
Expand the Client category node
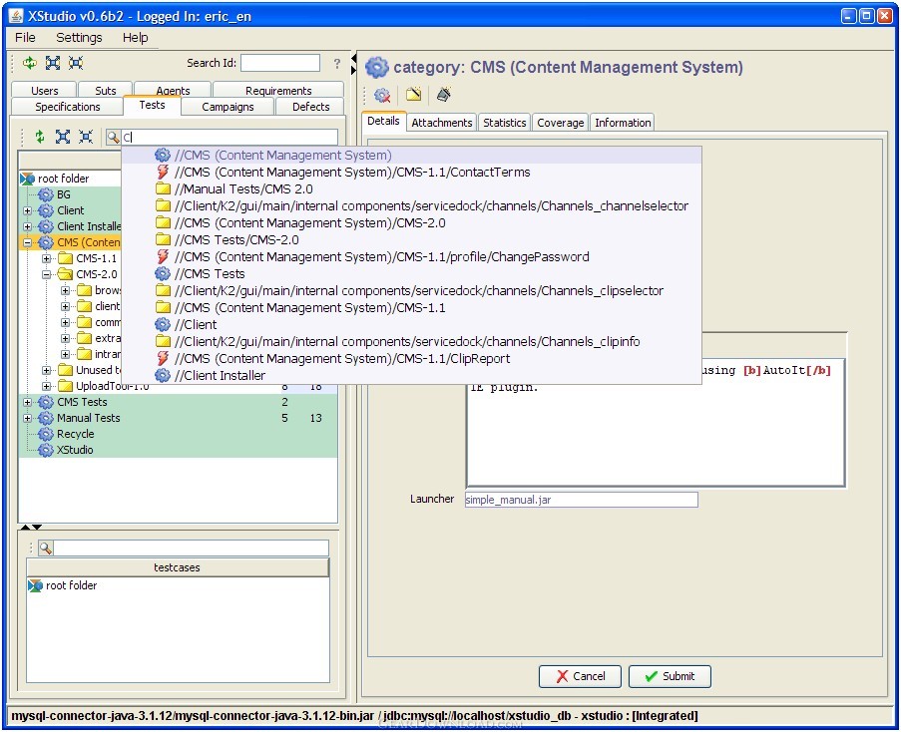coord(27,210)
